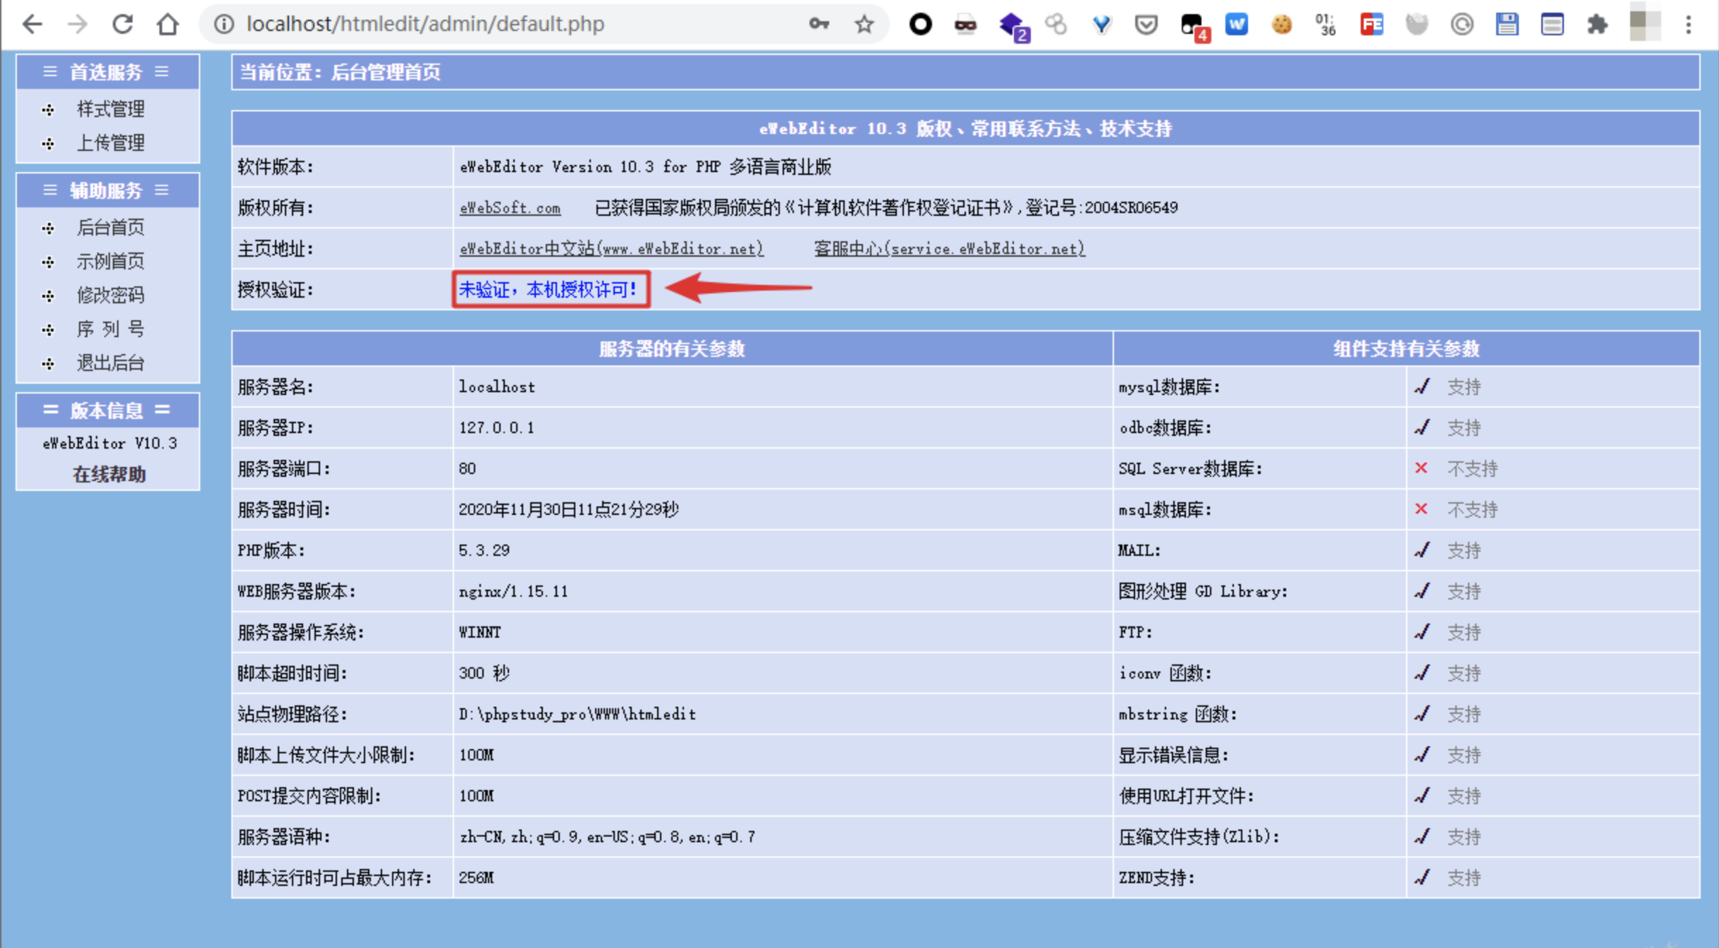
Task: Open the masked-face incognito extension
Action: 965,25
